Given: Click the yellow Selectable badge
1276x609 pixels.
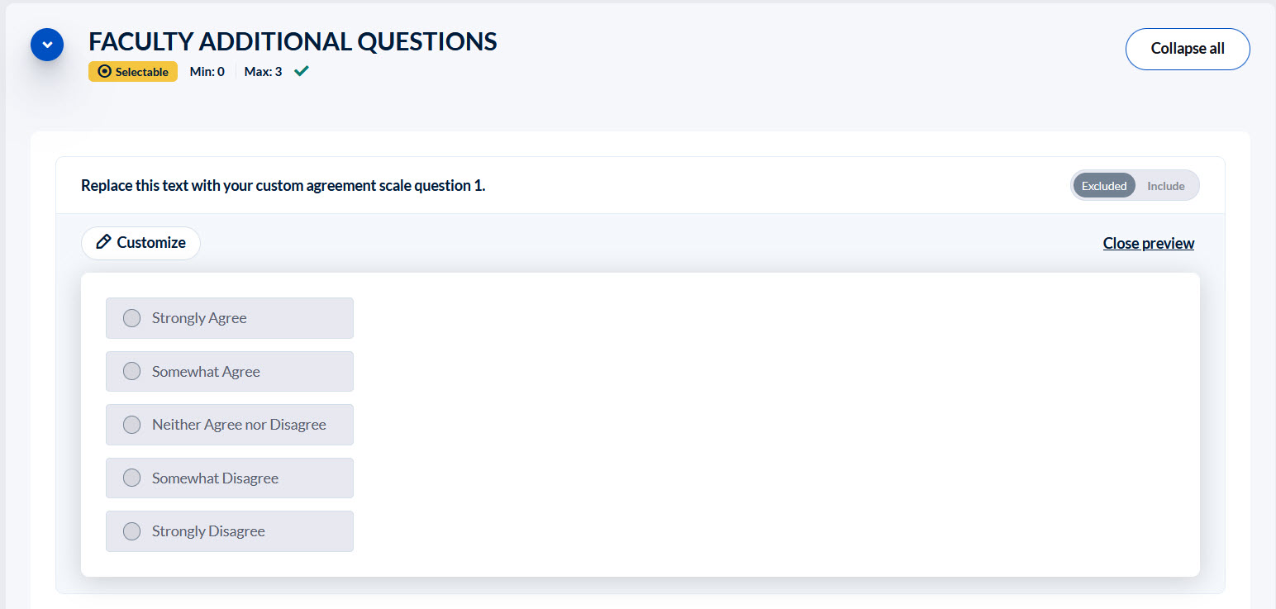Looking at the screenshot, I should [x=133, y=71].
